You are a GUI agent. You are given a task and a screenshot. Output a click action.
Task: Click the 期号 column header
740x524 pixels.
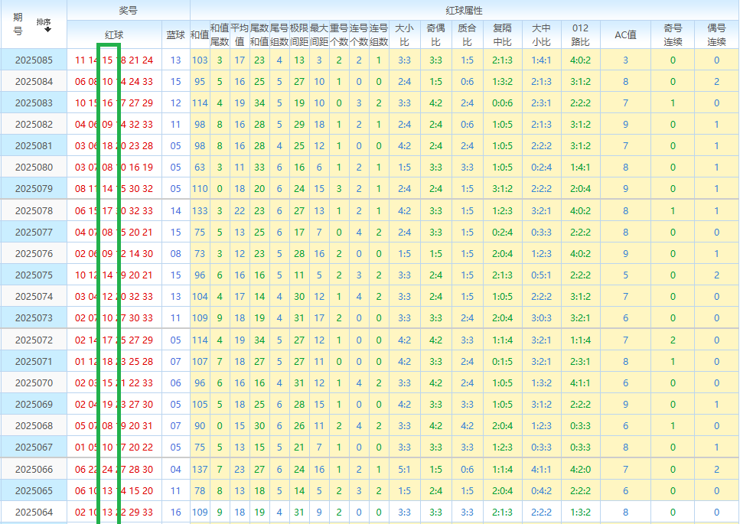(18, 24)
